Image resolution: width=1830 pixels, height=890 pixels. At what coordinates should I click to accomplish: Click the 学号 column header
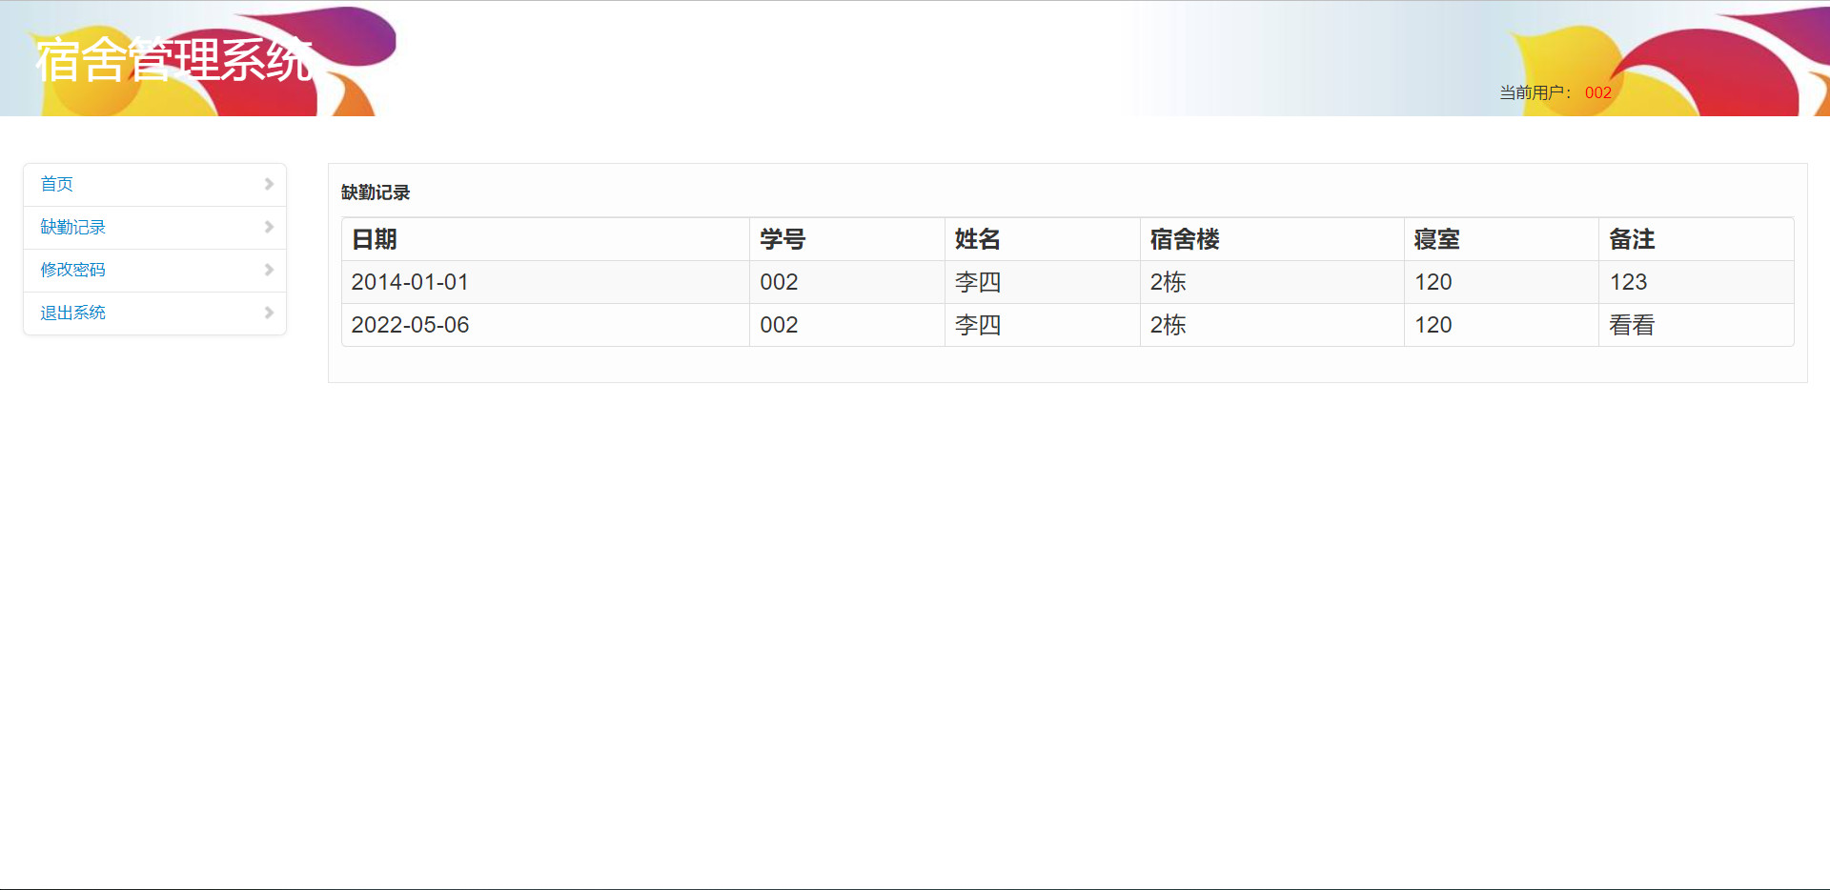(783, 239)
